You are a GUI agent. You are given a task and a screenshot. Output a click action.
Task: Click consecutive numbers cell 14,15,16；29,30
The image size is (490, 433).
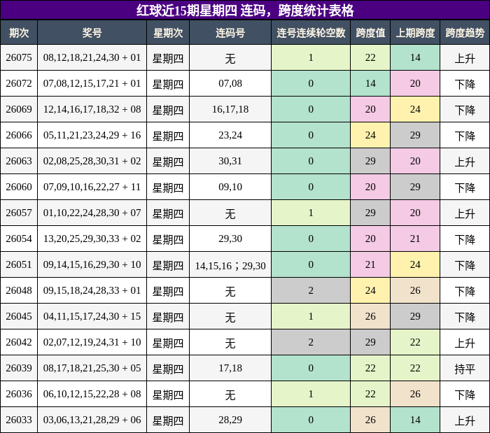coord(230,265)
